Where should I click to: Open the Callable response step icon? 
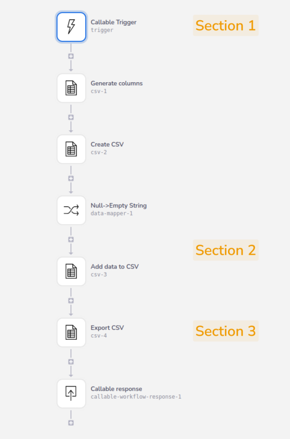coord(71,394)
